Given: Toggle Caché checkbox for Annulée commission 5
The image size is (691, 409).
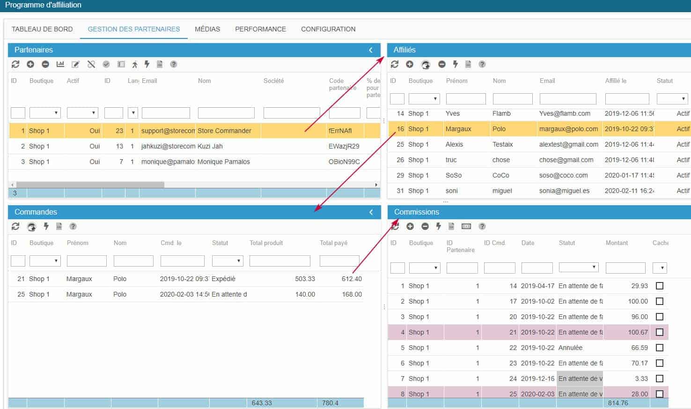Looking at the screenshot, I should 660,348.
